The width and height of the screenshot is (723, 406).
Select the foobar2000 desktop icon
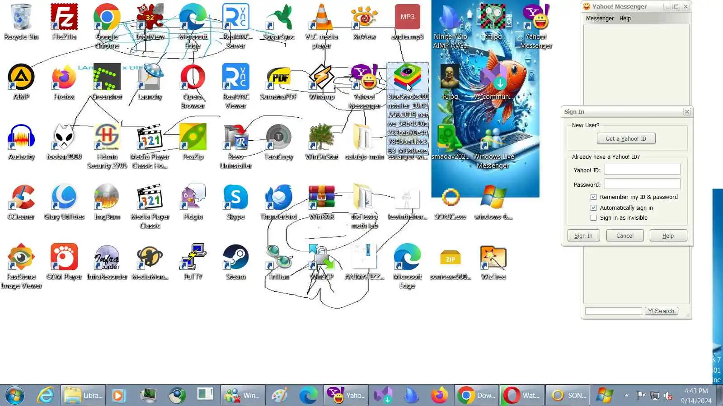pos(64,142)
